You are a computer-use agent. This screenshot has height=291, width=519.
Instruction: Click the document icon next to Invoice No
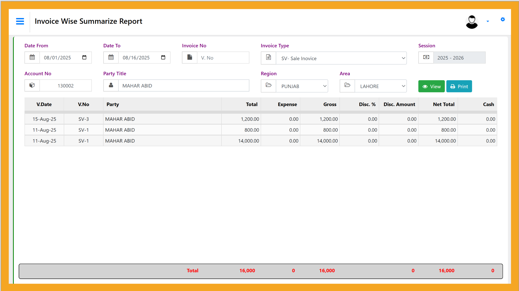pos(190,57)
